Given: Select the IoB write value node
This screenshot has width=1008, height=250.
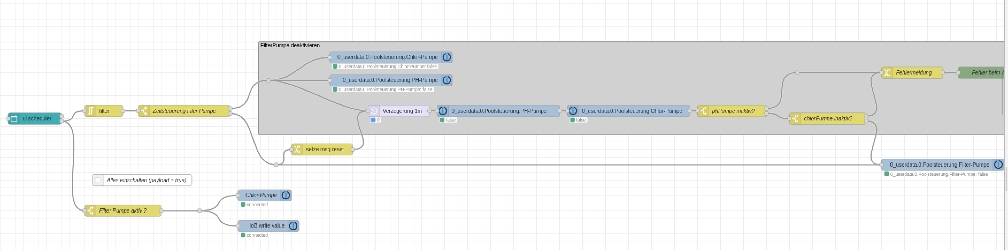Looking at the screenshot, I should (x=268, y=226).
